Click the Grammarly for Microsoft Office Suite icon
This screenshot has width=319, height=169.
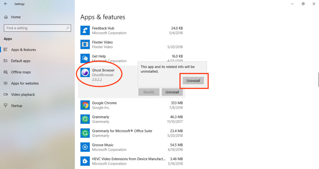[85, 133]
